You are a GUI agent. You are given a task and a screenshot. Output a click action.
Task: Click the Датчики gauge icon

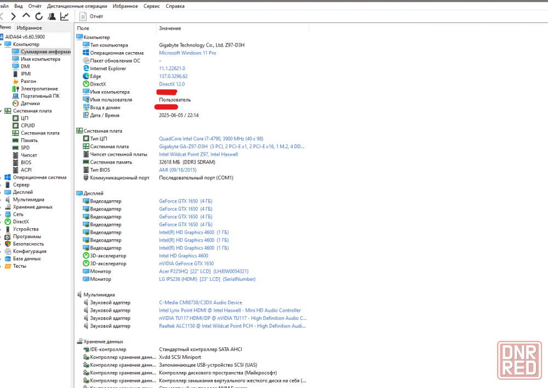(15, 103)
